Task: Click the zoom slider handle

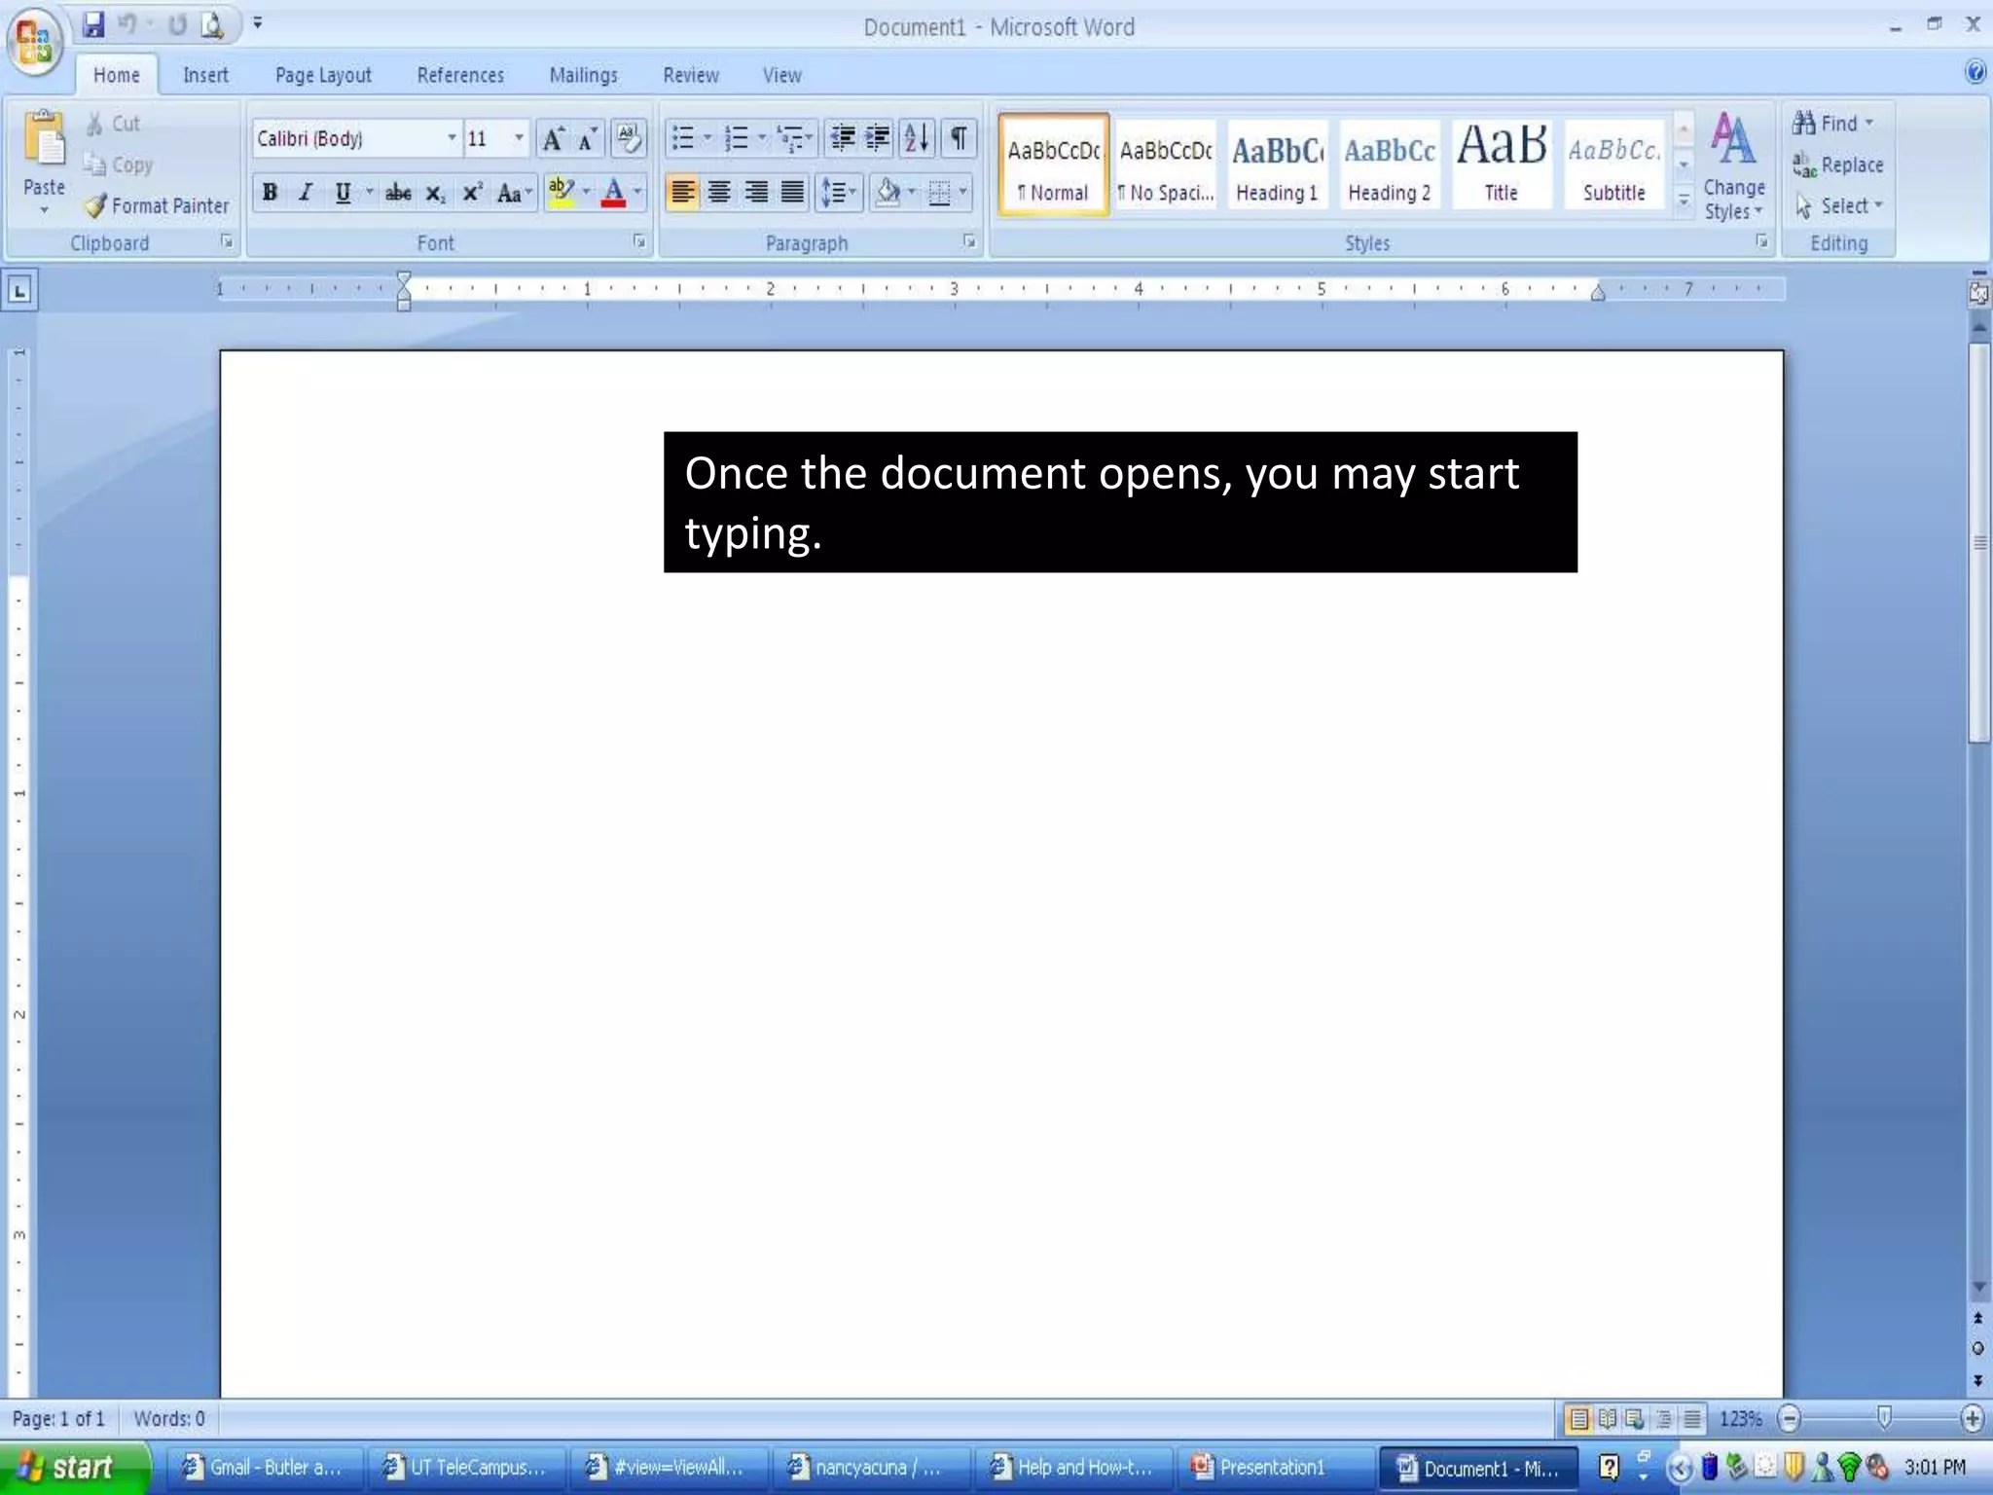Action: pos(1884,1418)
